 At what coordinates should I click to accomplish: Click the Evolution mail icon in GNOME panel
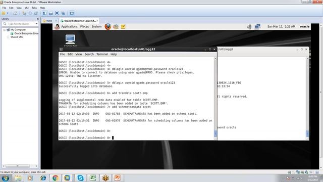pos(116,27)
